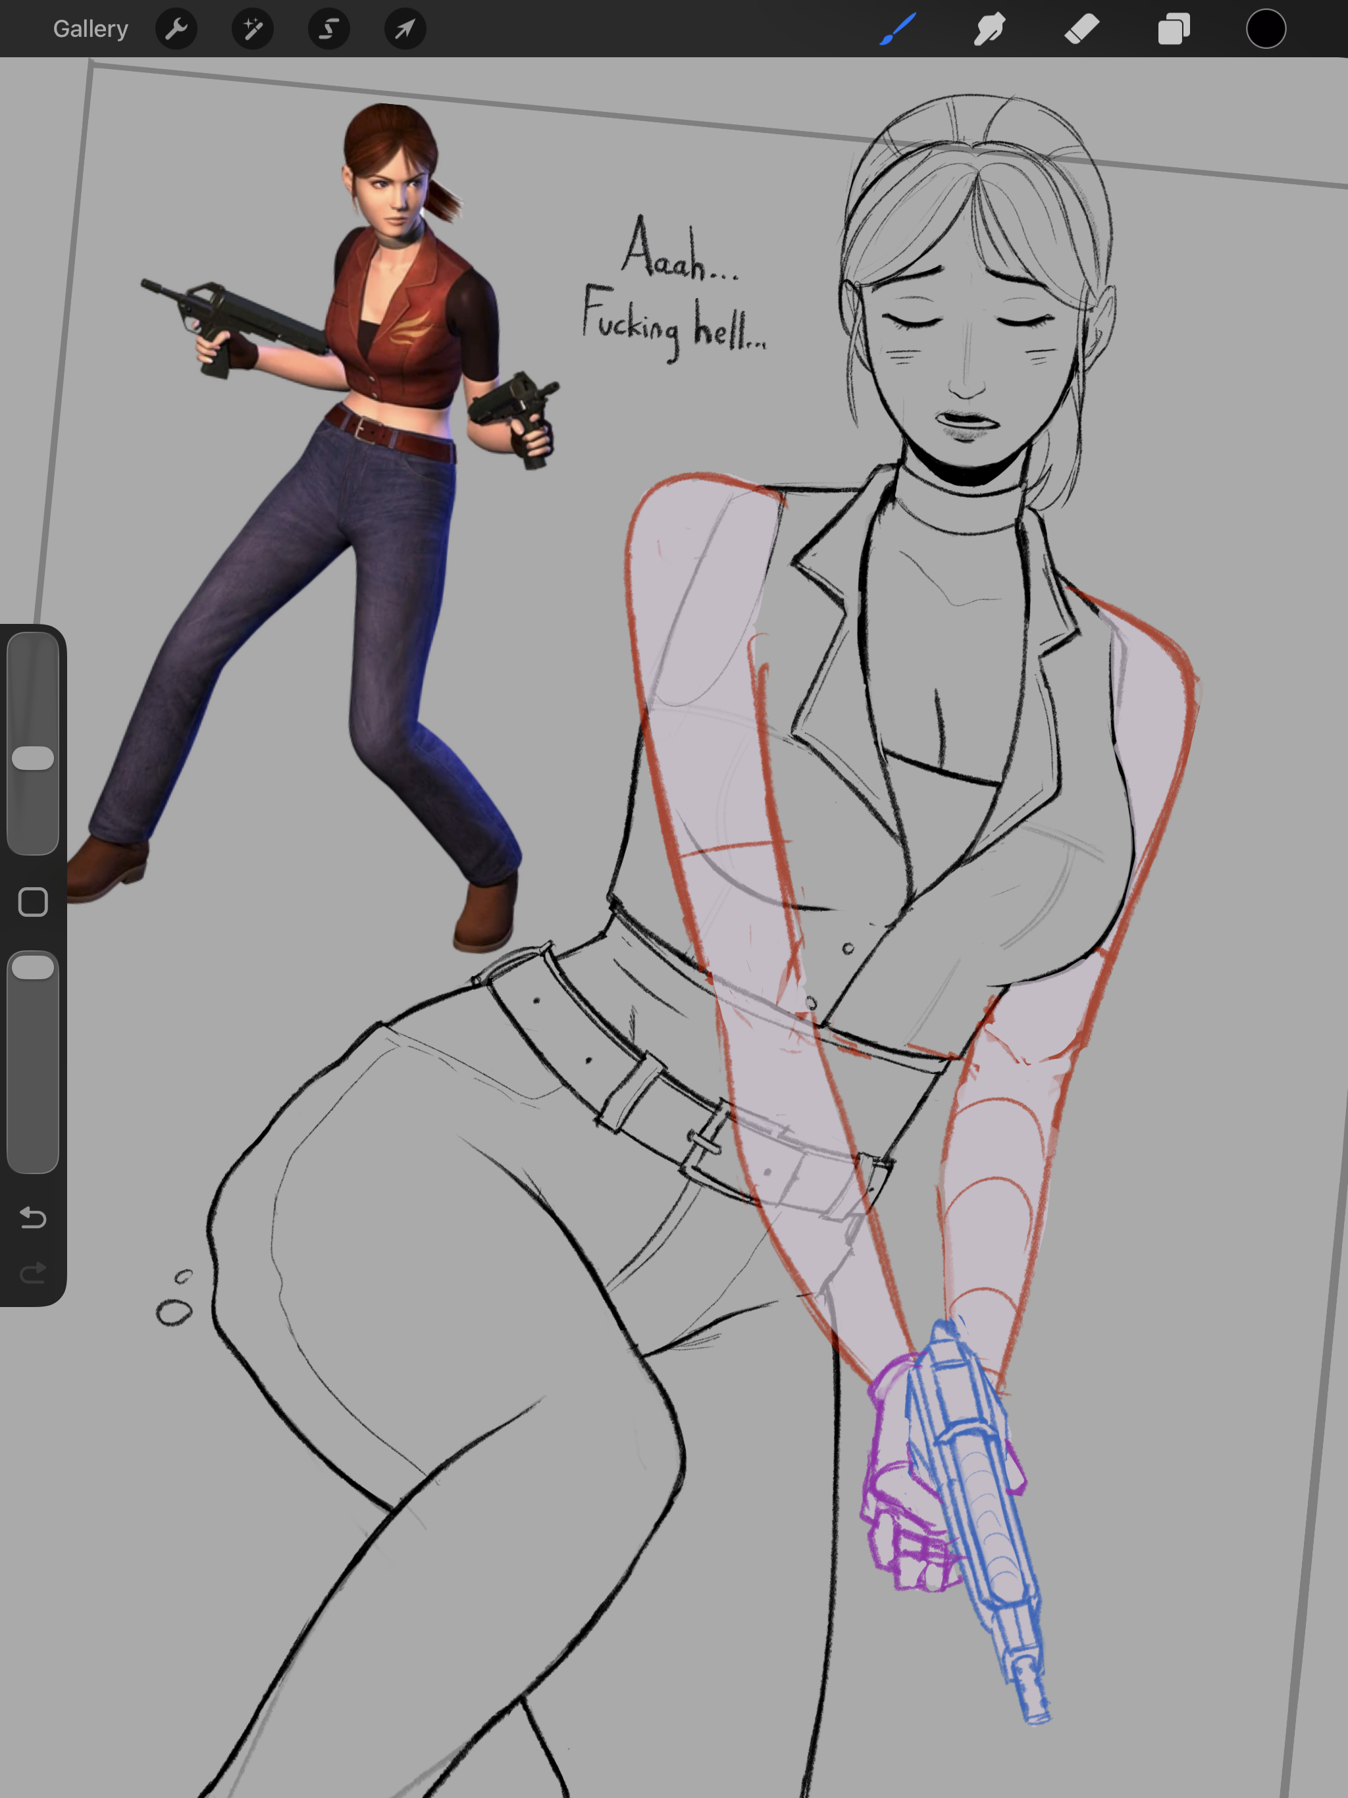1348x1798 pixels.
Task: Tap the handwritten 'Aaah...' text on canvas
Action: click(x=680, y=249)
